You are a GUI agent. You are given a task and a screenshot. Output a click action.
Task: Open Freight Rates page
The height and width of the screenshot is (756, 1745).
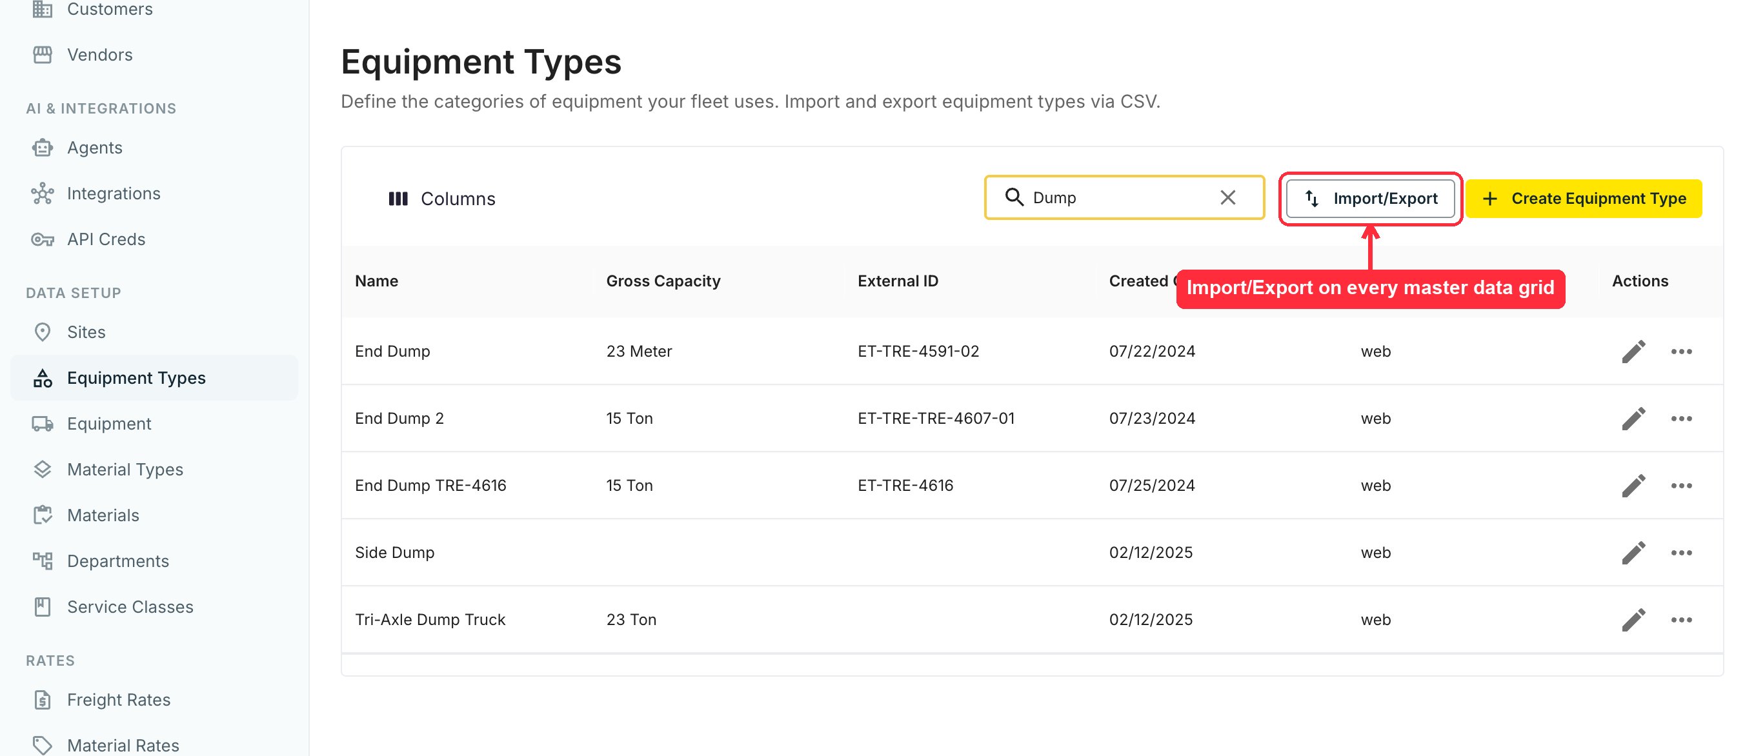tap(153, 700)
